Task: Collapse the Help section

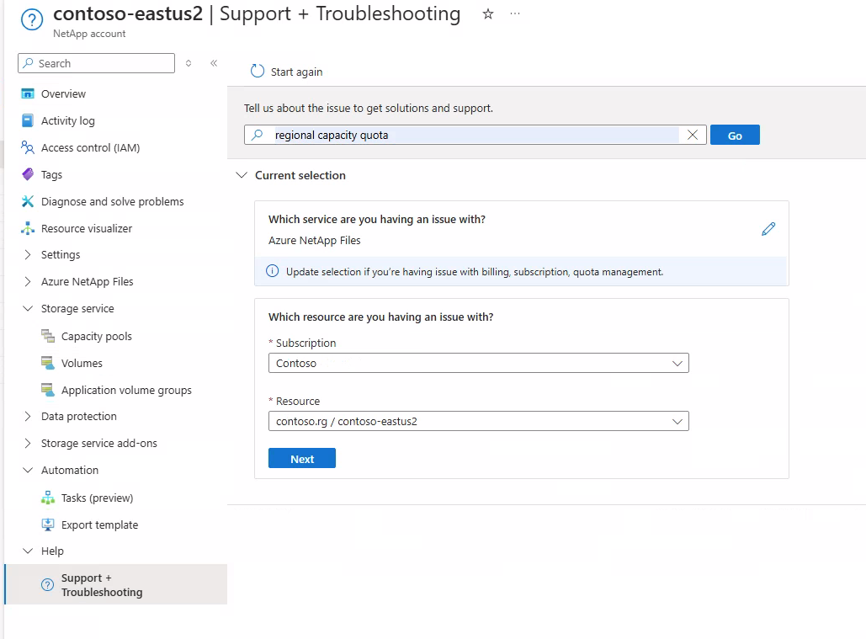Action: click(28, 551)
